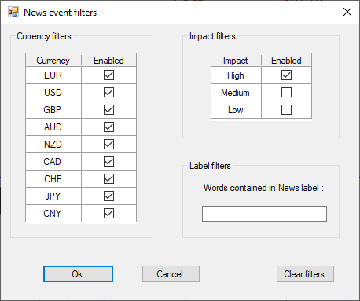The height and width of the screenshot is (301, 360).
Task: Disable the CNY currency filter
Action: [x=108, y=214]
